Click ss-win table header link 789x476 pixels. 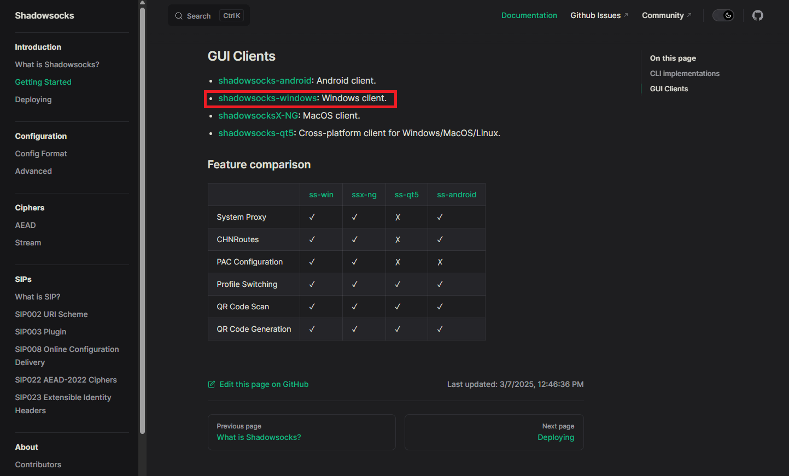point(321,195)
